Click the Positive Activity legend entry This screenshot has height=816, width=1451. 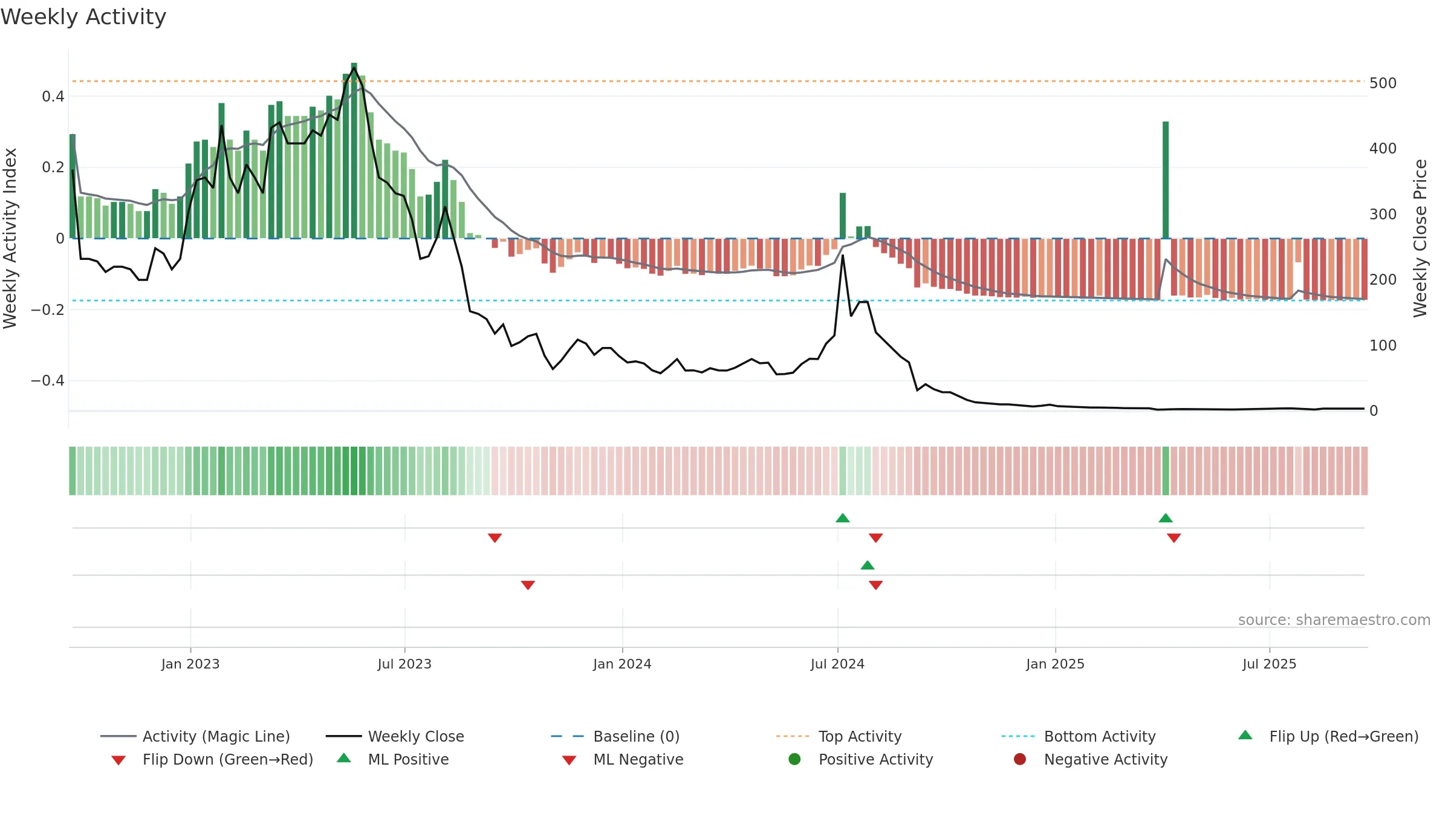pyautogui.click(x=861, y=759)
